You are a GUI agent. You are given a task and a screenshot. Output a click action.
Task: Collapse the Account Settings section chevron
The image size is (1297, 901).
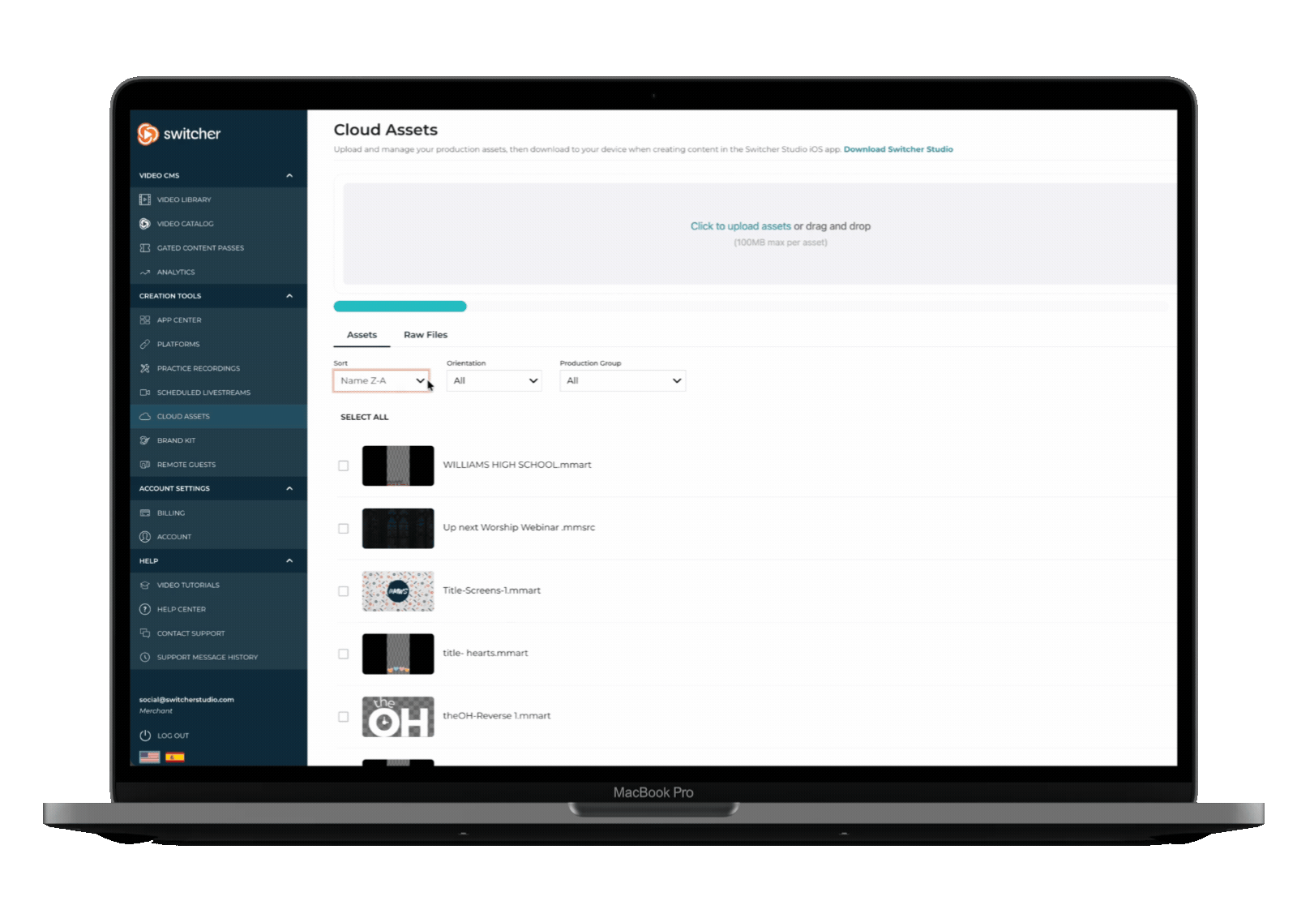(x=289, y=489)
